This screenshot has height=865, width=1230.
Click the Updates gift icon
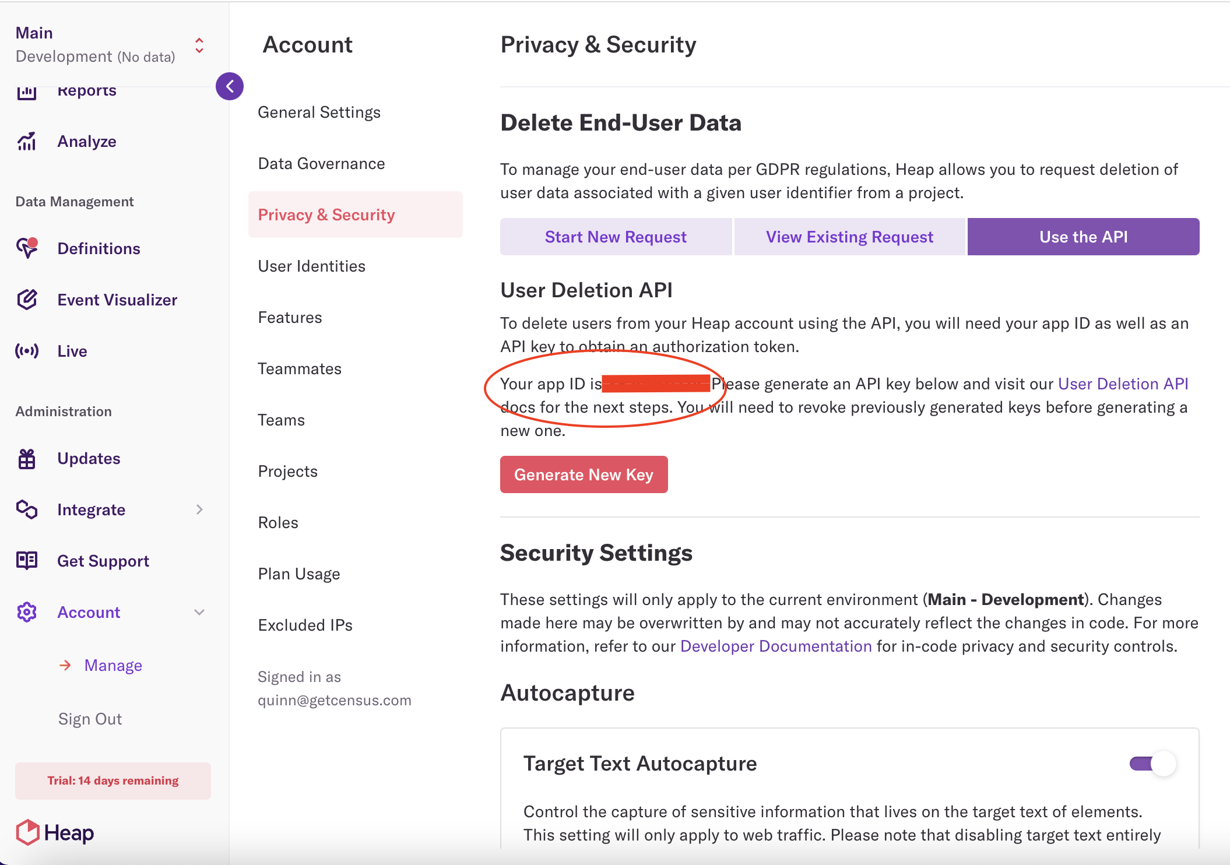[27, 459]
